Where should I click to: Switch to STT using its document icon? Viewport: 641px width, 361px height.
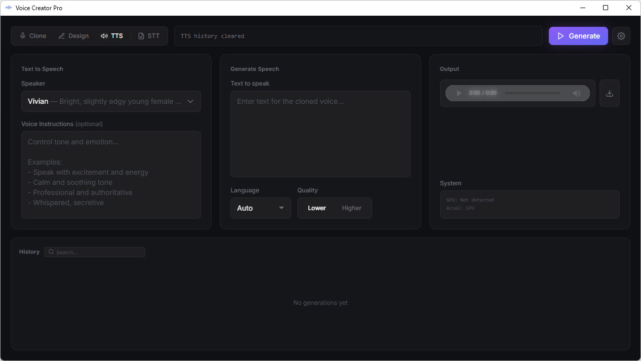tap(140, 35)
